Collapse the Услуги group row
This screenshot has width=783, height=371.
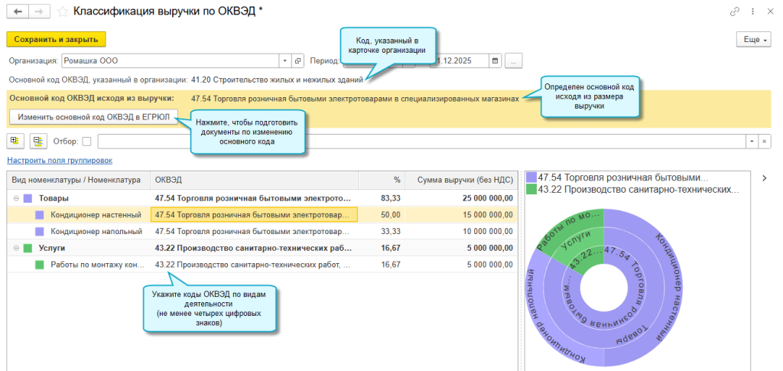point(15,248)
